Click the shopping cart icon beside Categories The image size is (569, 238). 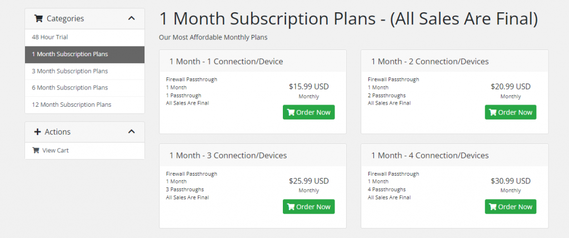point(38,18)
